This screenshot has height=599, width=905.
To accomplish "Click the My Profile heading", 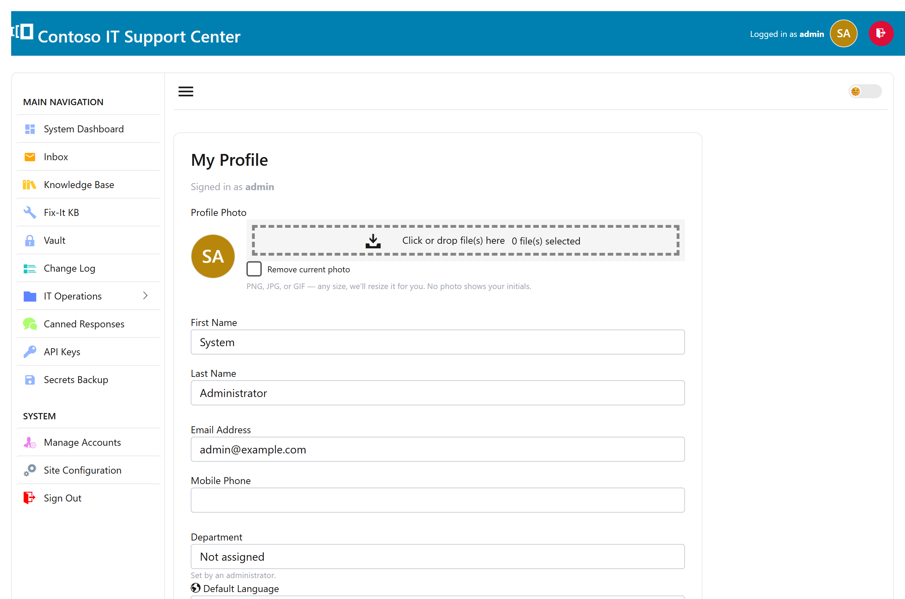I will pyautogui.click(x=229, y=161).
